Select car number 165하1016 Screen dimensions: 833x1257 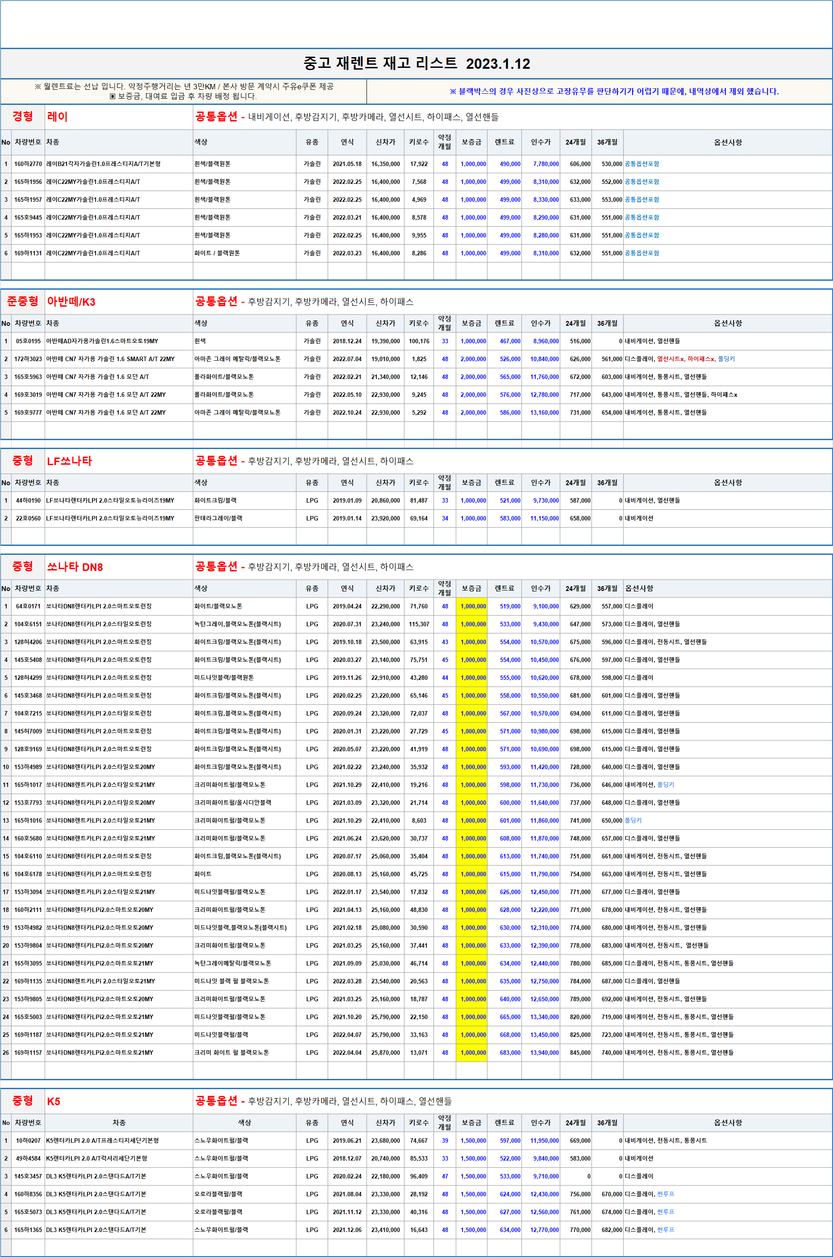pos(28,820)
